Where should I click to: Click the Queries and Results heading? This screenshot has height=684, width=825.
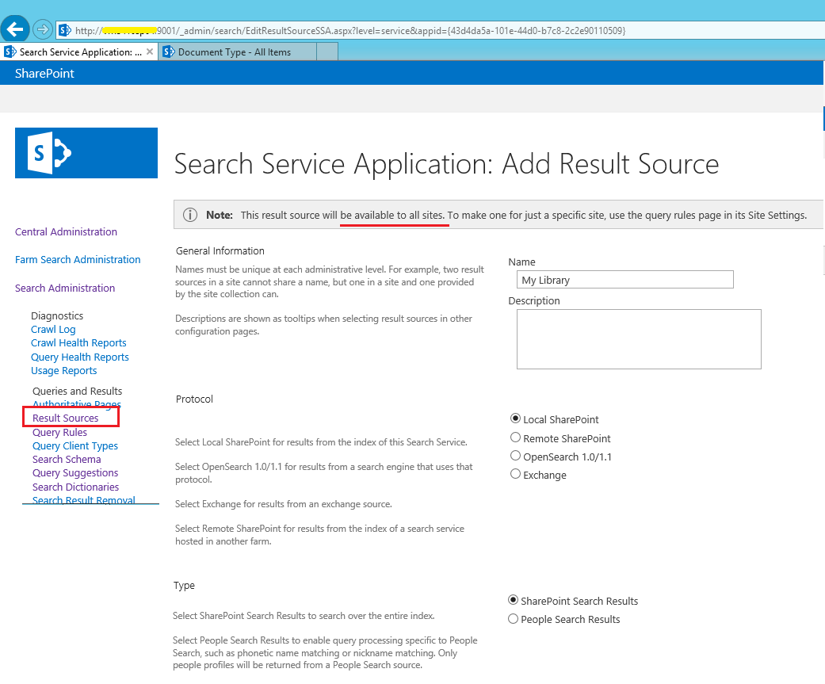[78, 391]
